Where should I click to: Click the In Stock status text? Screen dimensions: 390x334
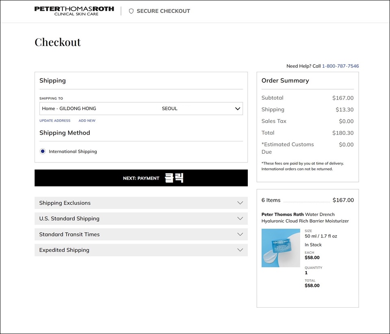(313, 245)
